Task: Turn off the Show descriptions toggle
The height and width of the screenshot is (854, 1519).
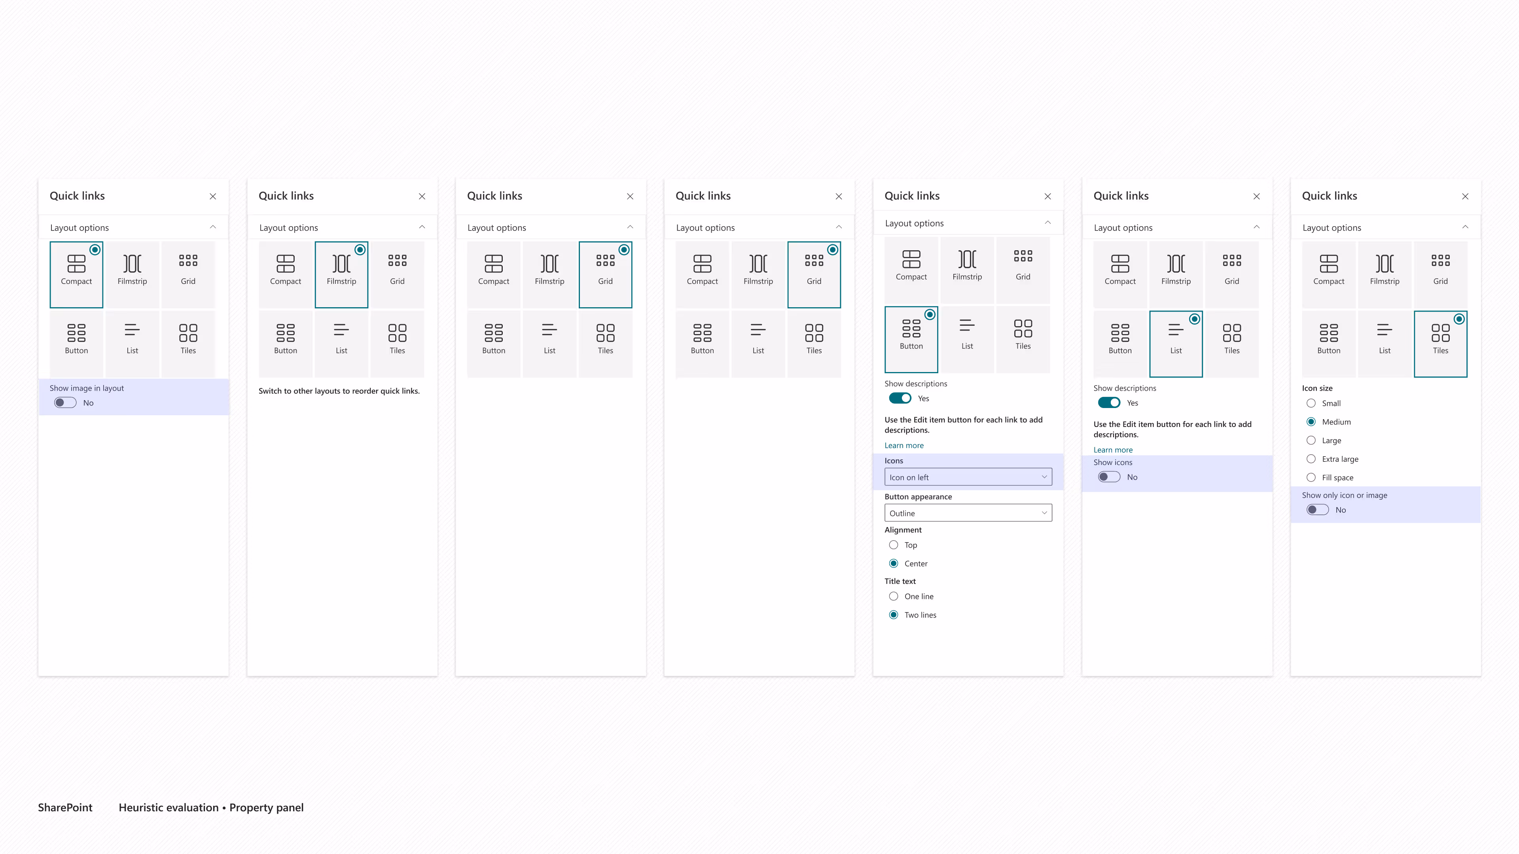Action: [x=900, y=398]
